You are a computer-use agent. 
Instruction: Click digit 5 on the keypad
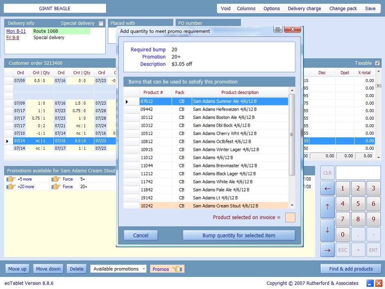(x=358, y=204)
